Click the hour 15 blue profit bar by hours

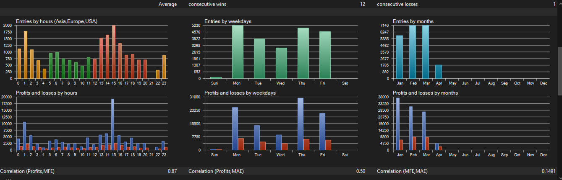112,124
